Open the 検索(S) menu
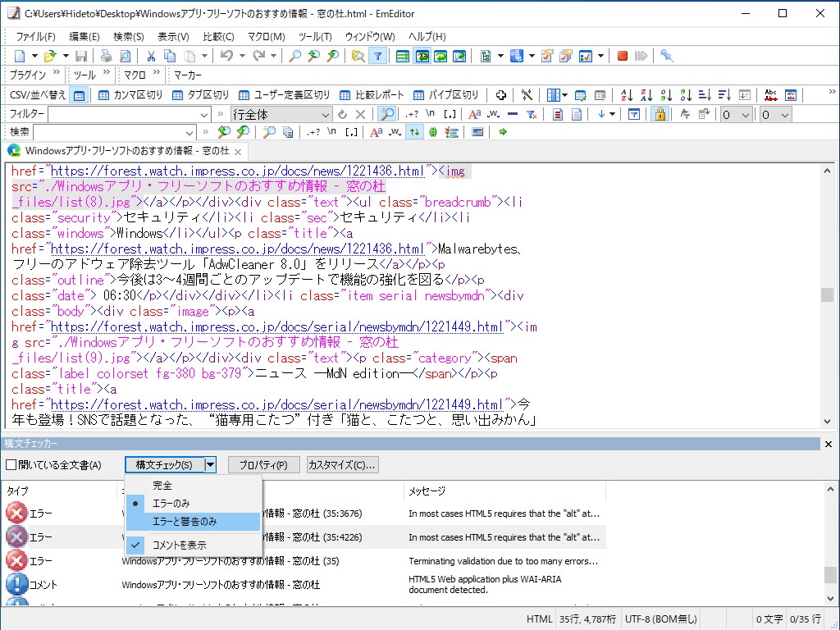 coord(129,36)
